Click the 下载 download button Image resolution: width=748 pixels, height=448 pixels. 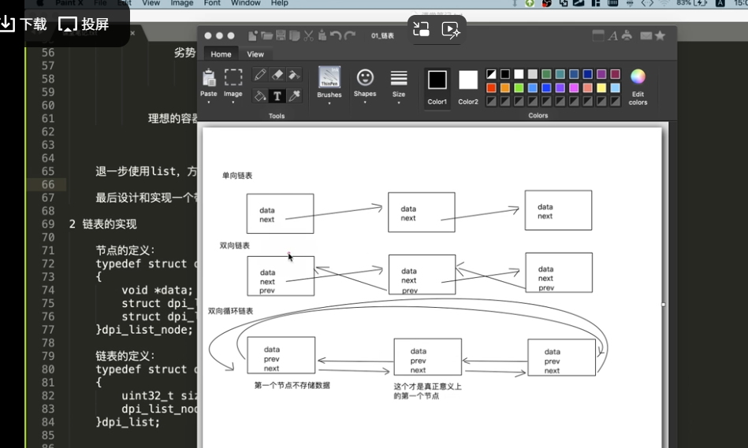click(x=24, y=24)
